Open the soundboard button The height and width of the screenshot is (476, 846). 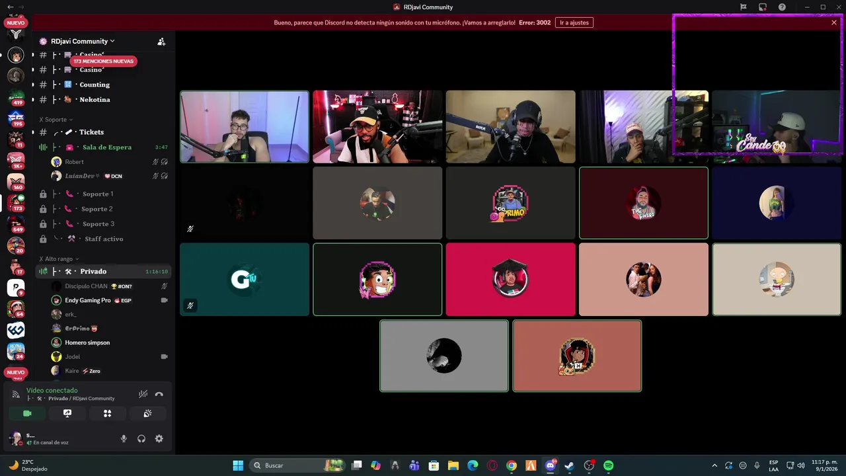pyautogui.click(x=147, y=413)
